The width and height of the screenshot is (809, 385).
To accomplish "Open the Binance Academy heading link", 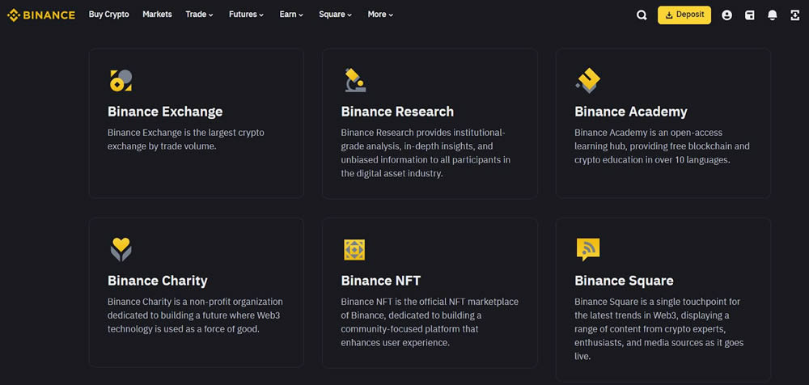I will click(630, 112).
